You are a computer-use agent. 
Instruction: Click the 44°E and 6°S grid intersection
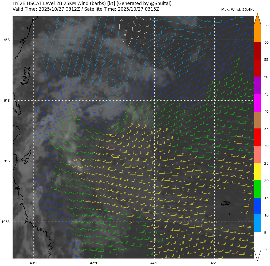(154, 101)
